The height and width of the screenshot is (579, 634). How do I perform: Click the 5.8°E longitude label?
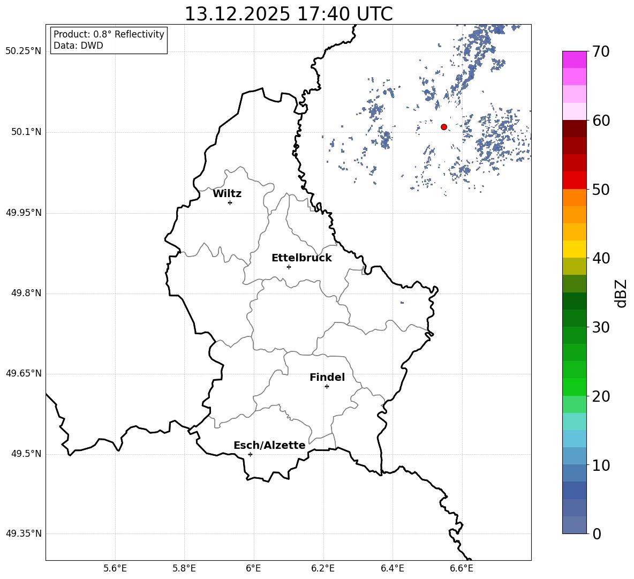tap(184, 569)
